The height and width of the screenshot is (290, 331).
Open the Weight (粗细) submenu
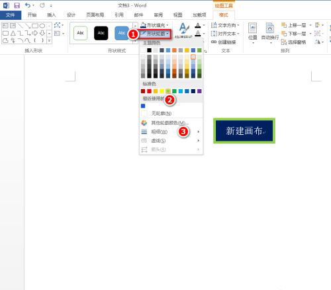pyautogui.click(x=171, y=131)
